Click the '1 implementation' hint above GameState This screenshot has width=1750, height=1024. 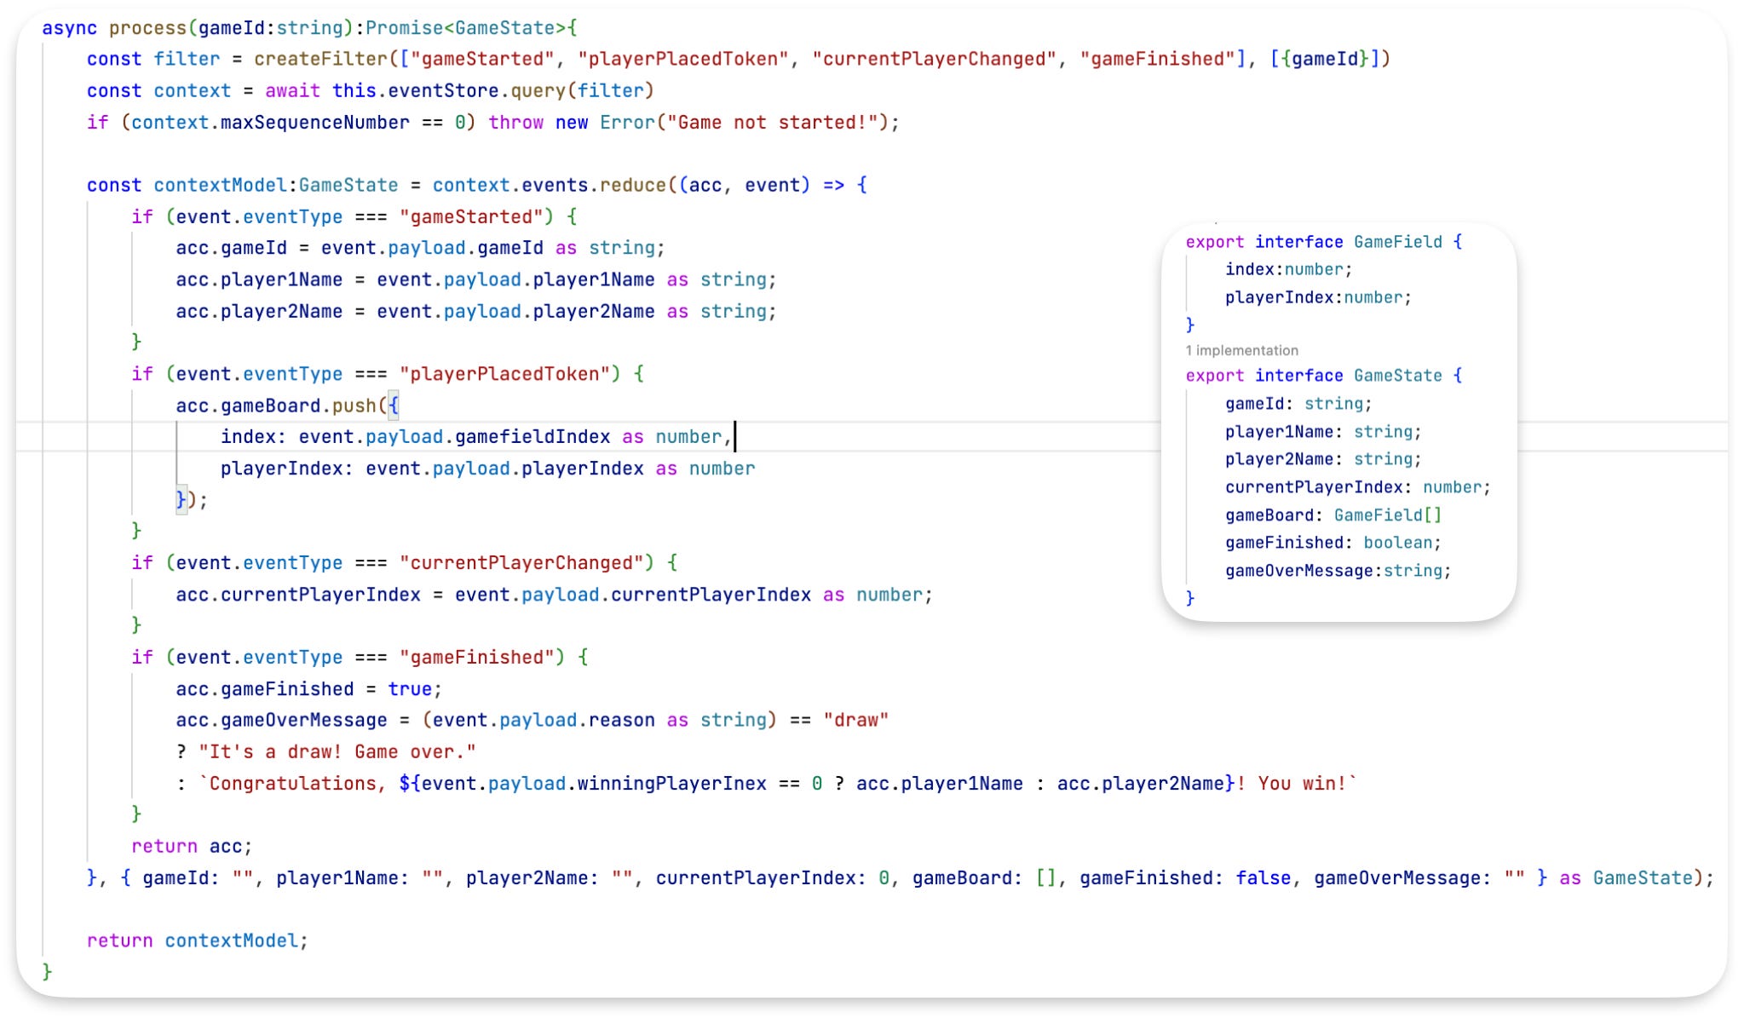click(1241, 350)
